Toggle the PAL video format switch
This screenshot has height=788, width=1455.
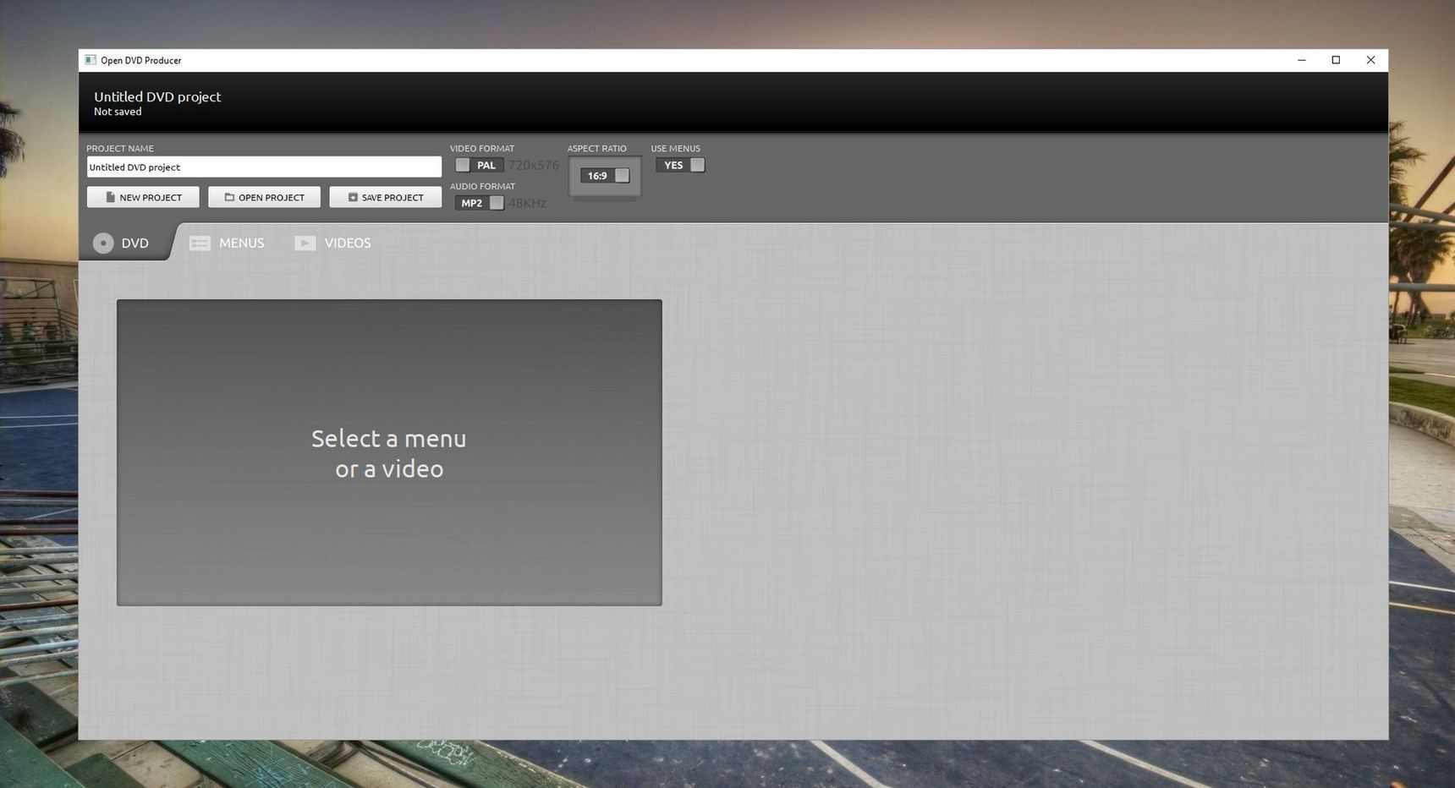(x=480, y=165)
